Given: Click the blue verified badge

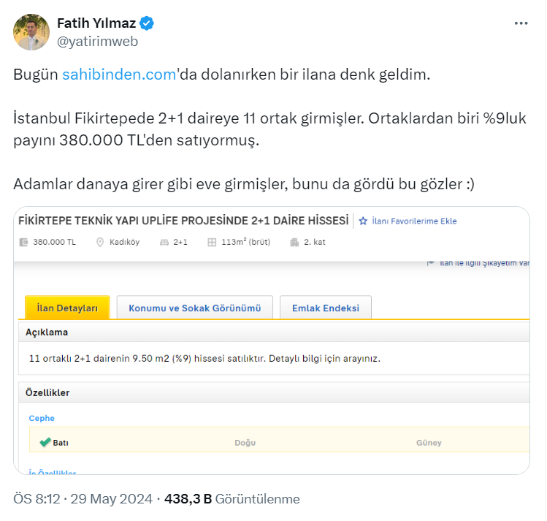Looking at the screenshot, I should 147,24.
